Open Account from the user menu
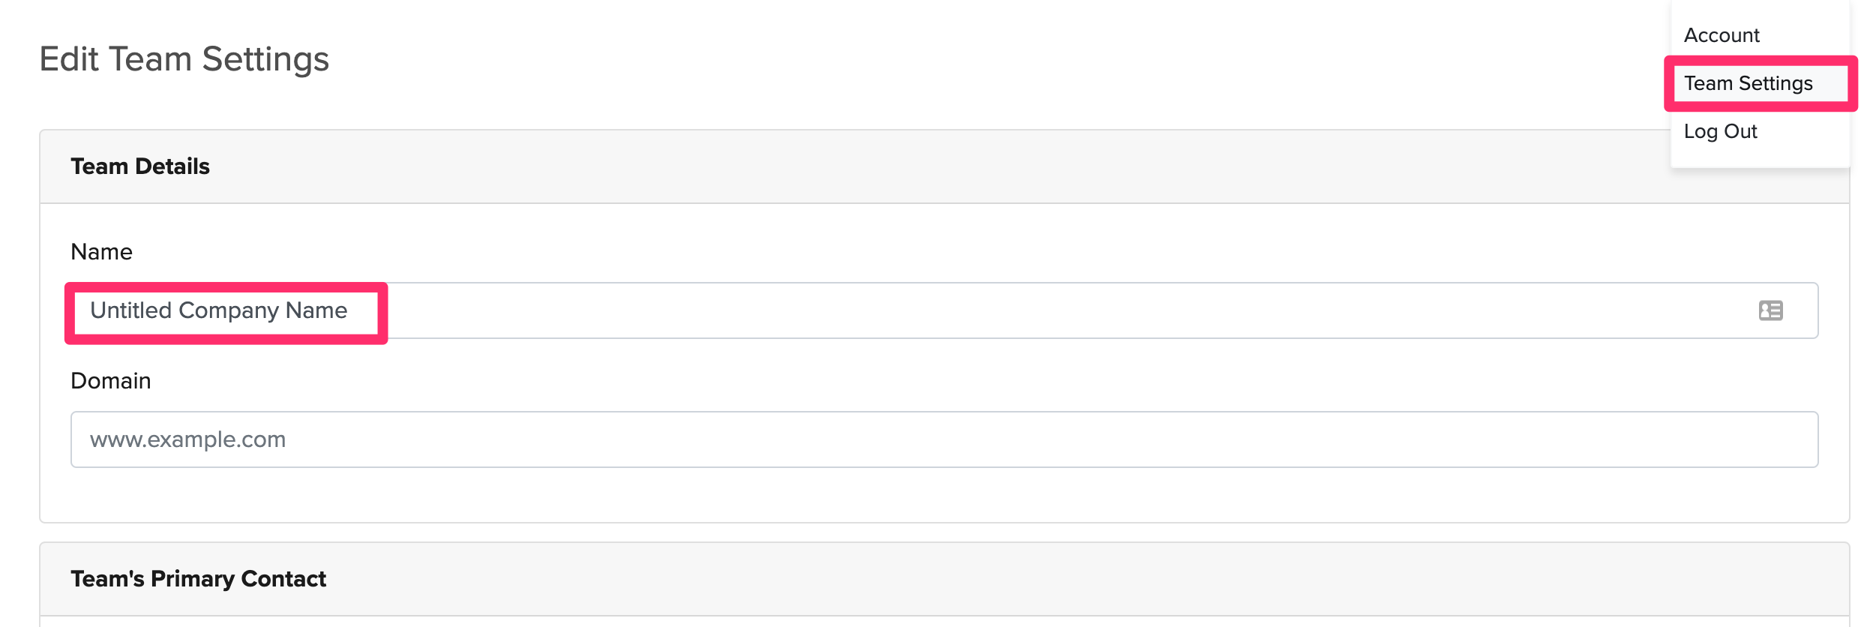1864x627 pixels. tap(1721, 35)
